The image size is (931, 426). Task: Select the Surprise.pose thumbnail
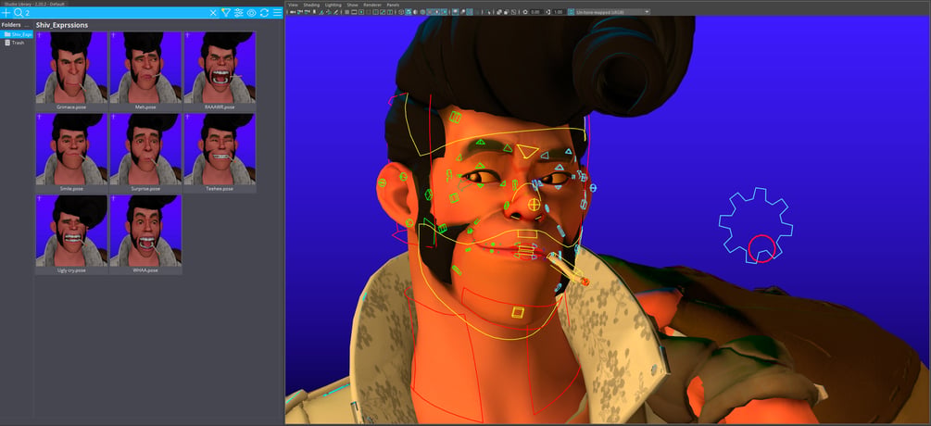click(145, 153)
